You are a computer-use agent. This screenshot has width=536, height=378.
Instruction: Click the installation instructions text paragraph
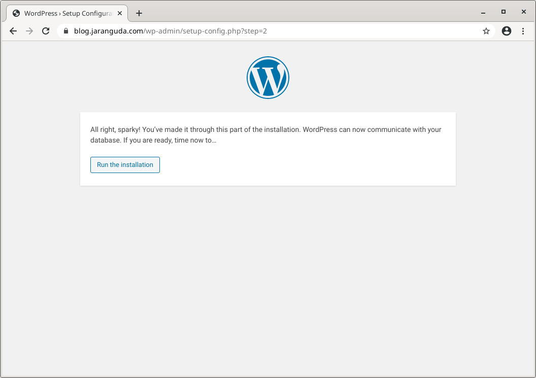tap(266, 134)
